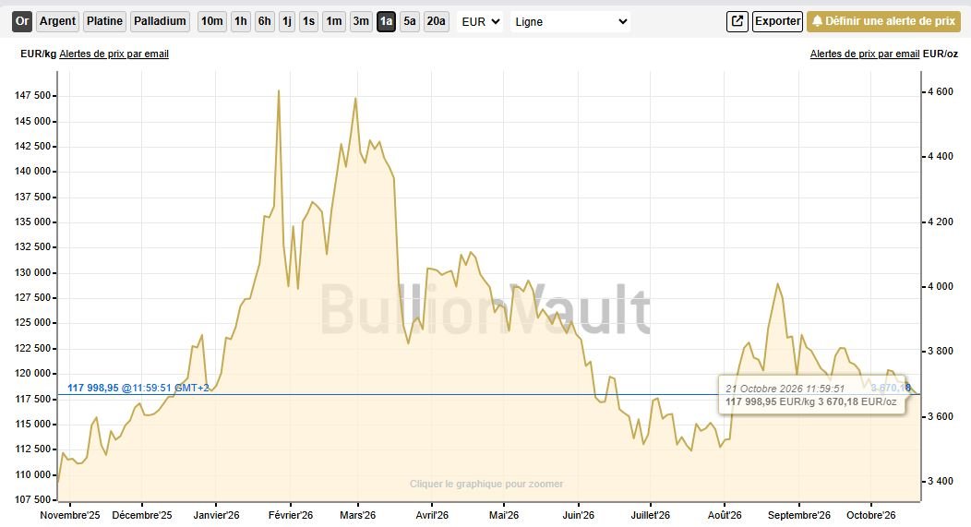Open the Ligne chart type dropdown
The height and width of the screenshot is (527, 971).
click(x=570, y=21)
